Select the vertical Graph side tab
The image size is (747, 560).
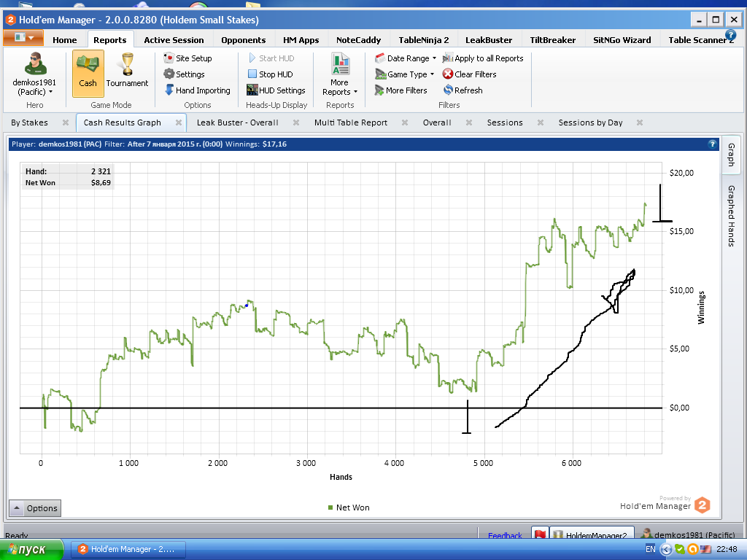[731, 155]
